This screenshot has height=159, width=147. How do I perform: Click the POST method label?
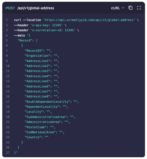pos(10,8)
